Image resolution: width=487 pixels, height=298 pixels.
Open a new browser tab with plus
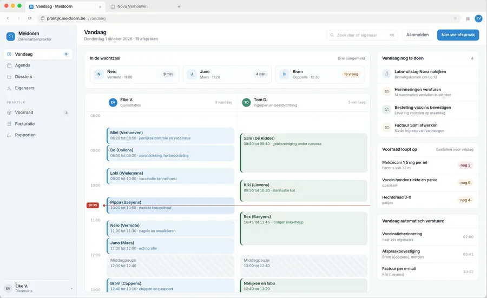click(x=179, y=6)
